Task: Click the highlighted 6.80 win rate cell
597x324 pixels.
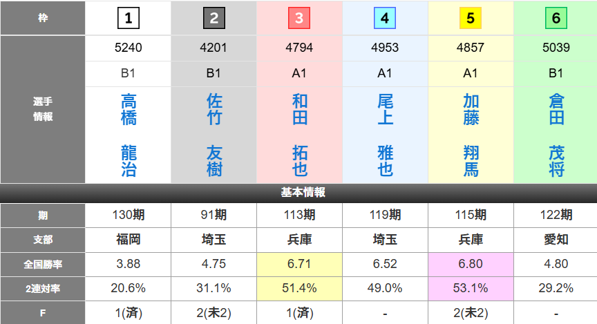Action: click(471, 263)
